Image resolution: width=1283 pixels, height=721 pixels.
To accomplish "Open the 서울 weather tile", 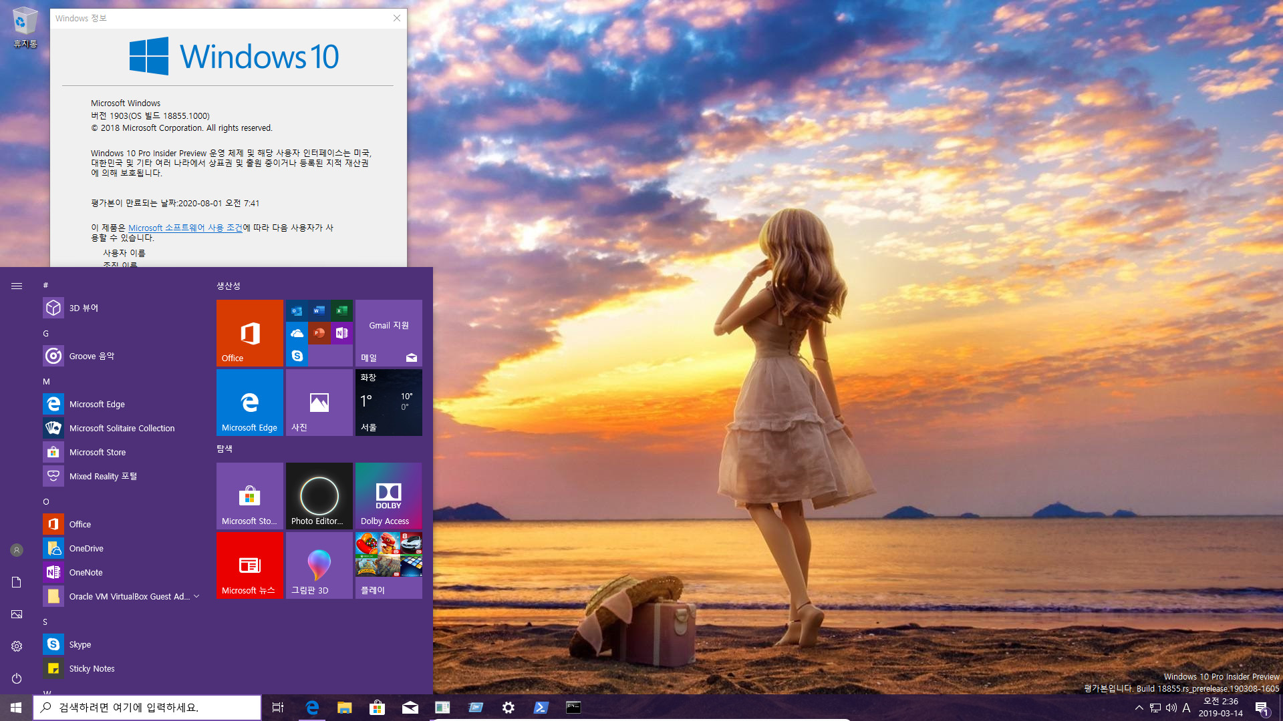I will pos(389,403).
